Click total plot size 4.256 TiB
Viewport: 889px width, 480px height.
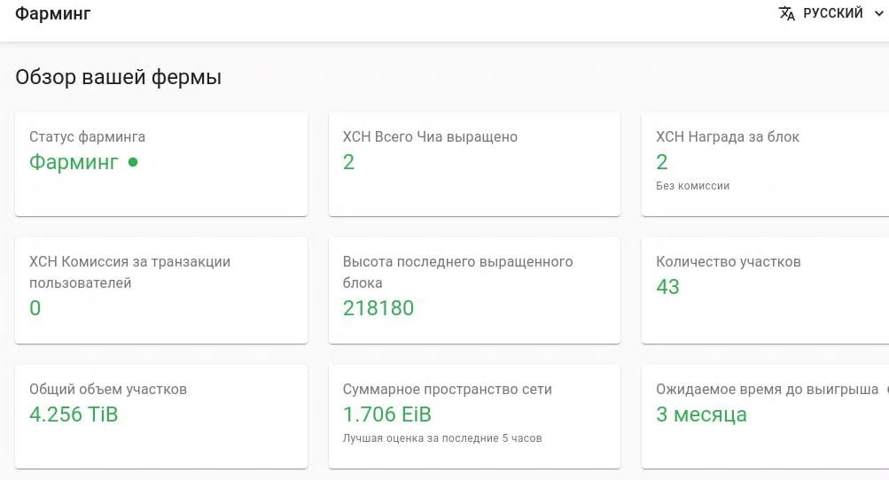[74, 414]
